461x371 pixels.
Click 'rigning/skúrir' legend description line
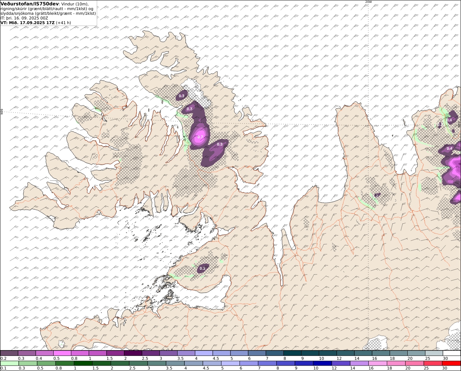[x=48, y=9]
